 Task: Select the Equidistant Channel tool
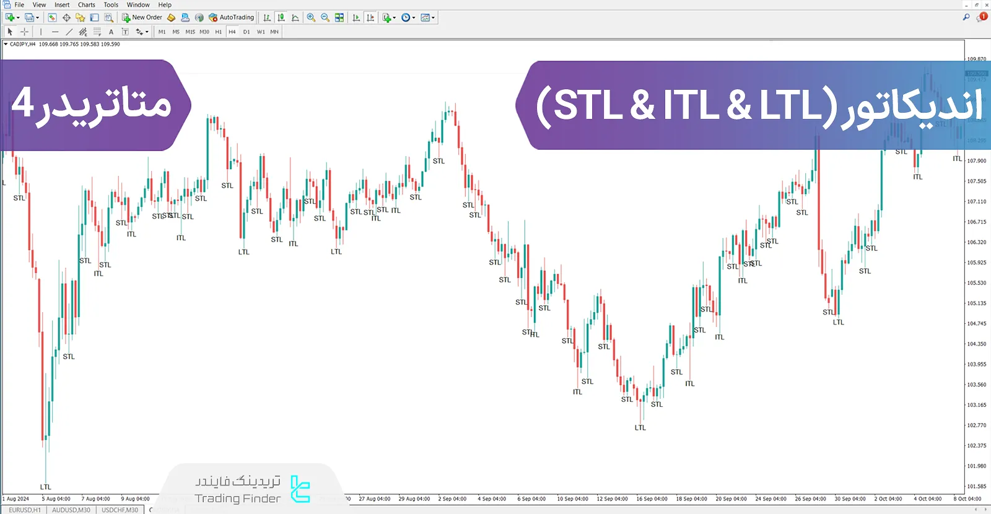[83, 32]
